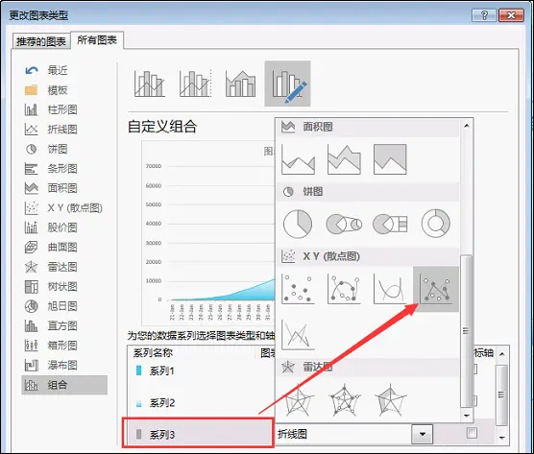Choose the 100% stacked area subtype
The height and width of the screenshot is (454, 534).
click(x=390, y=159)
